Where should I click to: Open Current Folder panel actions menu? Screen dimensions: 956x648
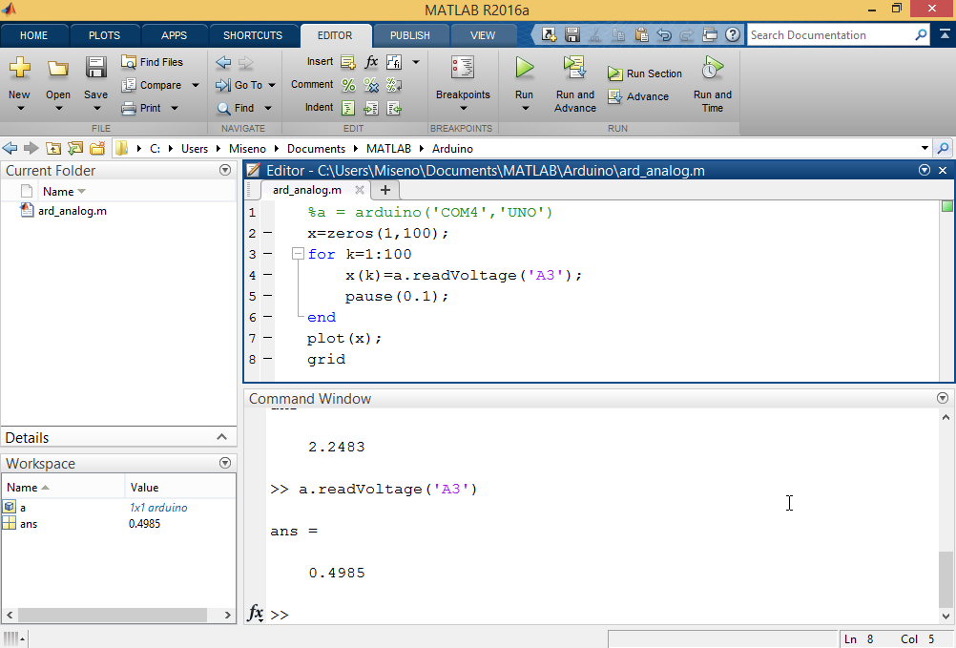point(225,170)
